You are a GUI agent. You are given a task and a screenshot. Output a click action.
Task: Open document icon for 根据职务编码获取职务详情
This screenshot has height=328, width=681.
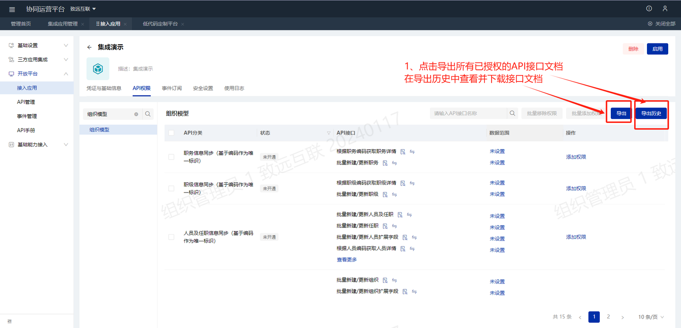(403, 152)
